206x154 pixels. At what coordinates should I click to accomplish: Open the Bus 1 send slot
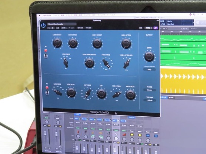coord(107,120)
